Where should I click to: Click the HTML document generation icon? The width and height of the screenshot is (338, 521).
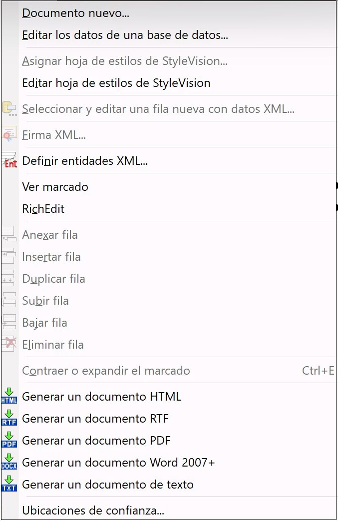9,397
